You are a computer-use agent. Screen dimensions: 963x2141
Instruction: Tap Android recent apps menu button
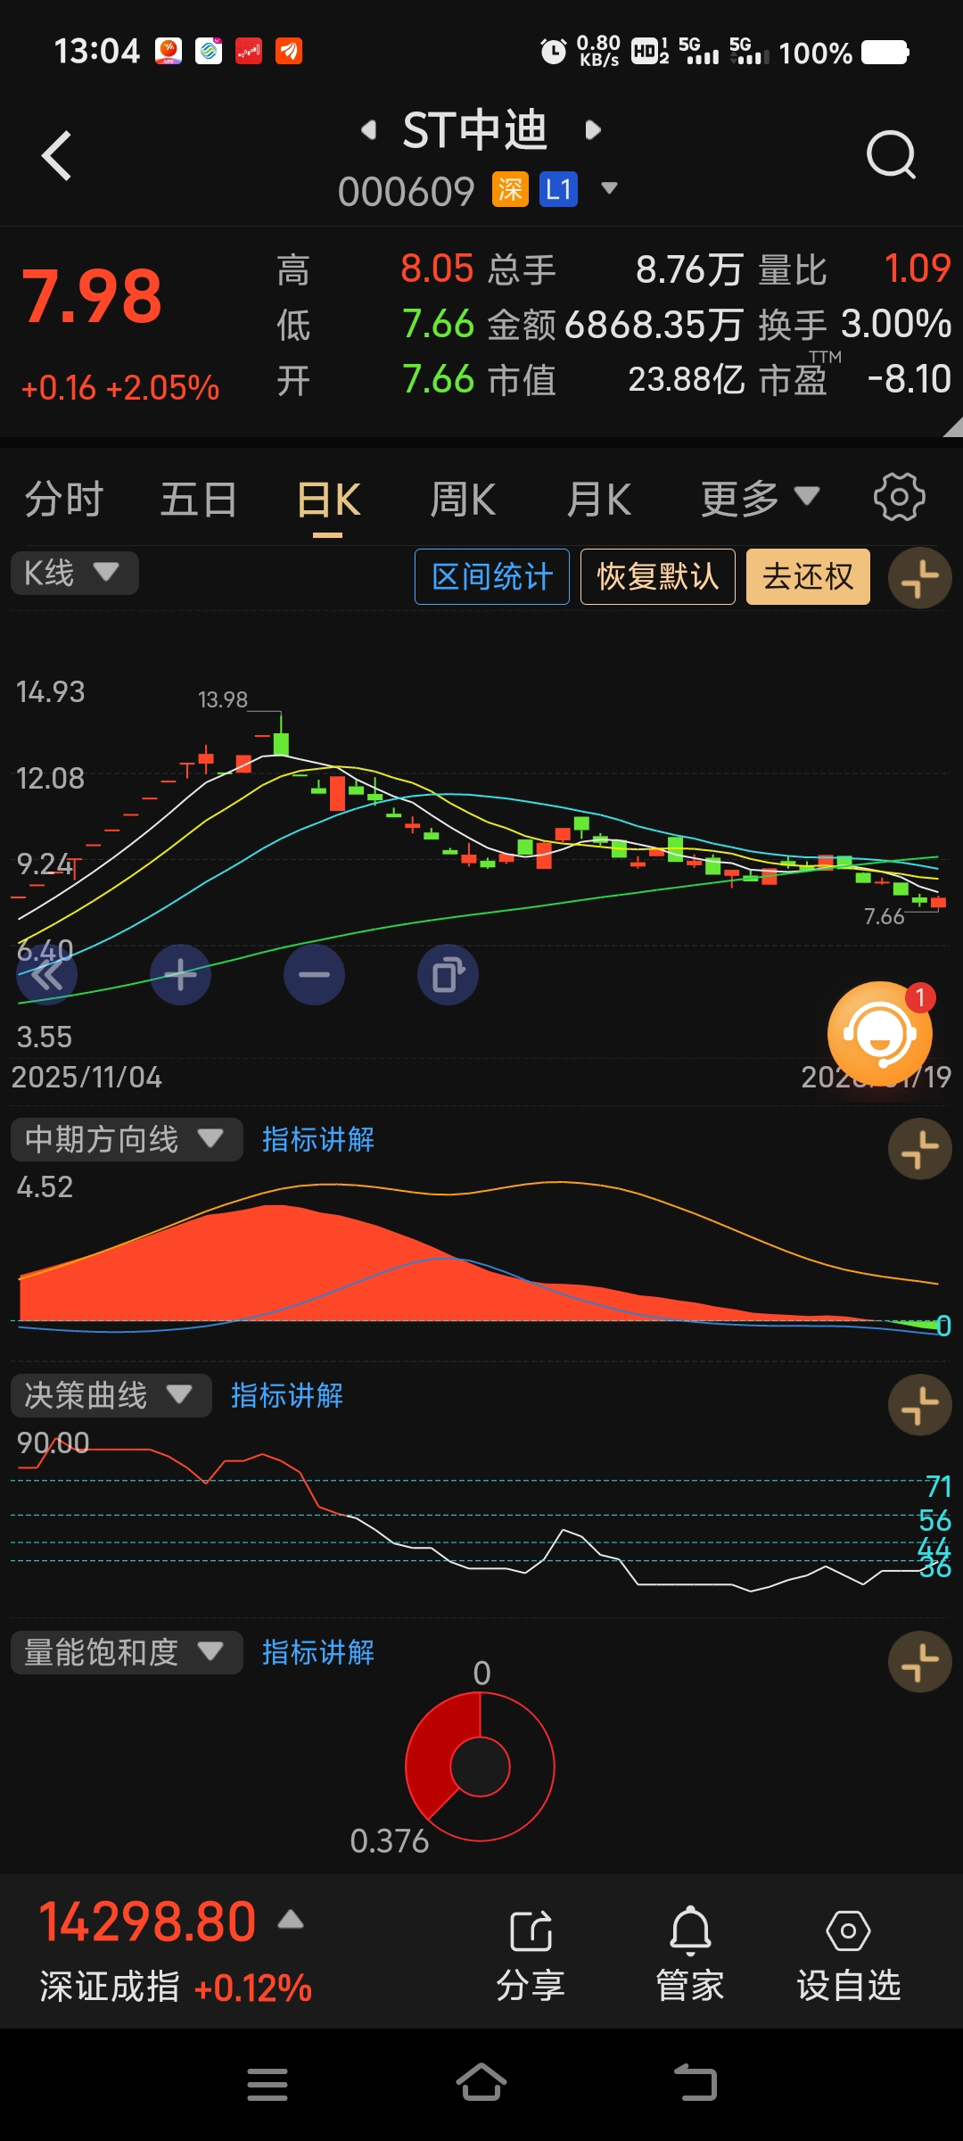[267, 2085]
